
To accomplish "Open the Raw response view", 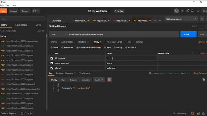I will pyautogui.click(x=63, y=80).
